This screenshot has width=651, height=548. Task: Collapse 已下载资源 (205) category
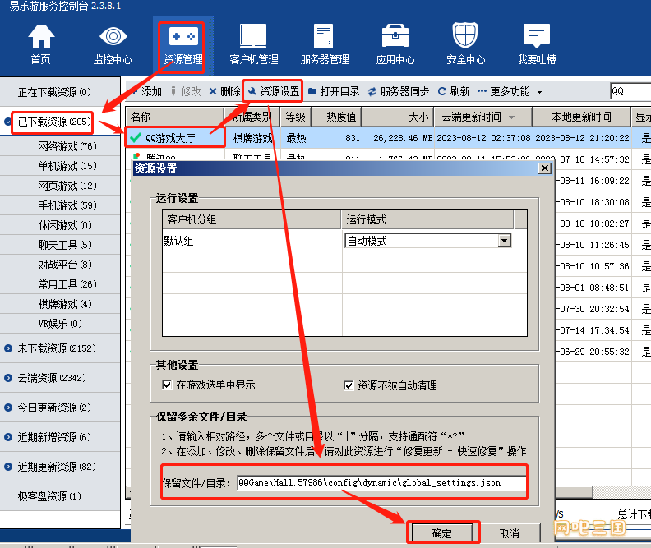pos(7,122)
